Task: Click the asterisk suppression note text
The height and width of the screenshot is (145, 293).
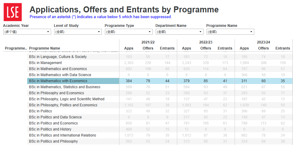Action: pyautogui.click(x=100, y=17)
